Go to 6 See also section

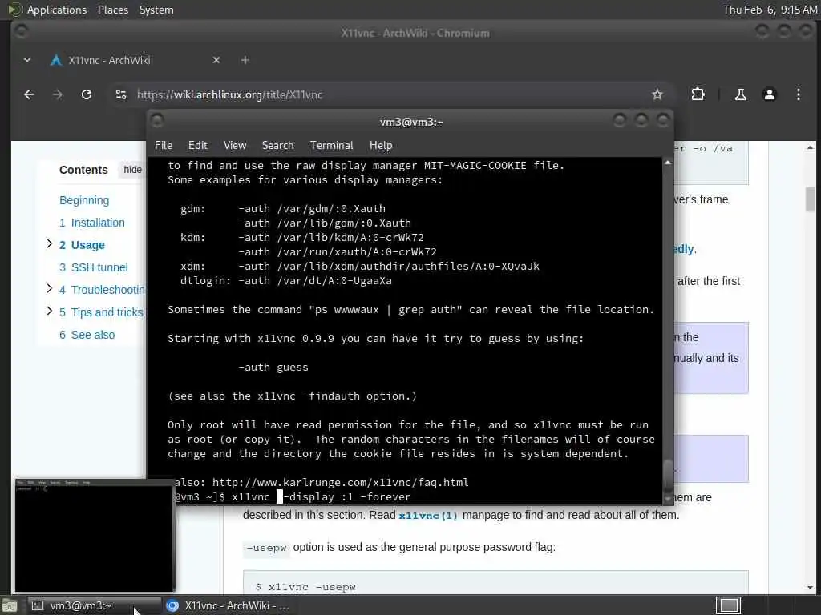(87, 336)
